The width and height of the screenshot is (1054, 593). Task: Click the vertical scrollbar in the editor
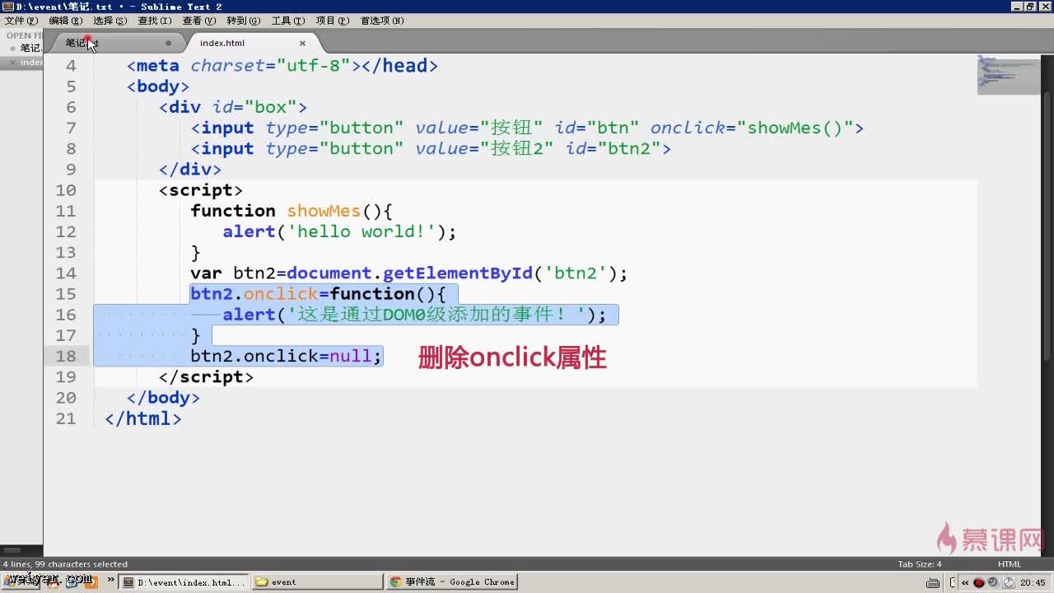(1047, 247)
